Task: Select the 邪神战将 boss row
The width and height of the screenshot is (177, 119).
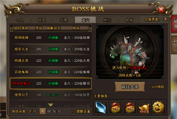Action: point(51,38)
